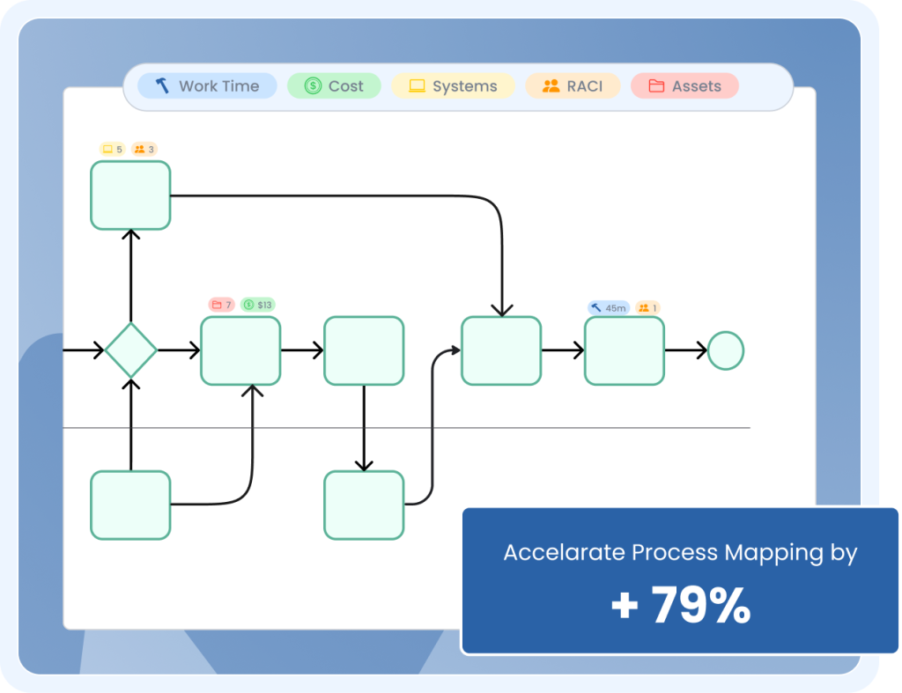Select the diamond decision gateway
The width and height of the screenshot is (902, 693).
coord(130,350)
